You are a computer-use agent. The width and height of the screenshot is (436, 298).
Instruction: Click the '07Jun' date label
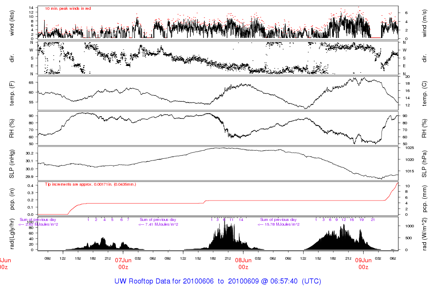click(123, 260)
